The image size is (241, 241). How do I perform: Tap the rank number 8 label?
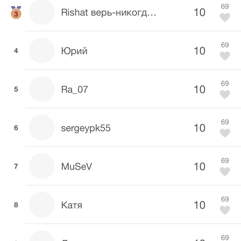click(16, 205)
